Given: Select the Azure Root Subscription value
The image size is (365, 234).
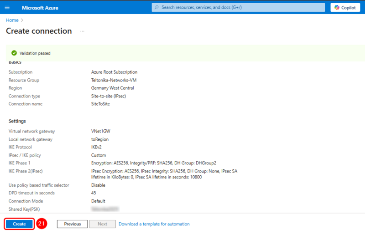Looking at the screenshot, I should [114, 72].
